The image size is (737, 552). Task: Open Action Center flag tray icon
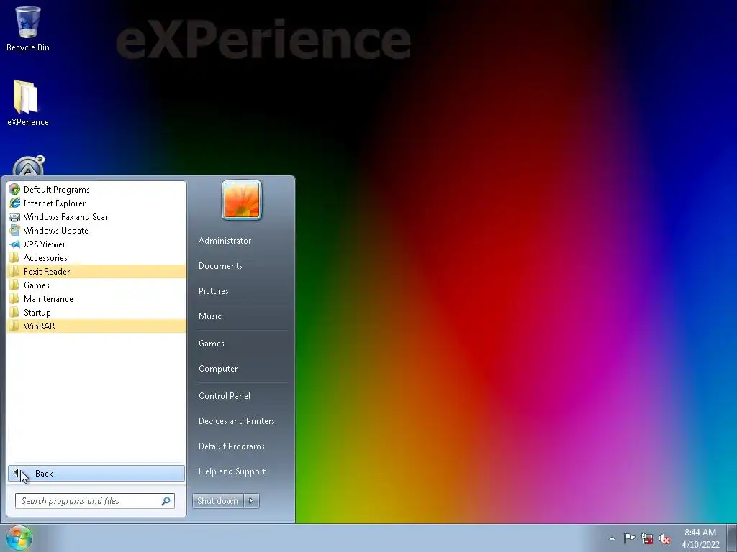tap(629, 538)
